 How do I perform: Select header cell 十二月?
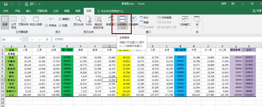[223, 50]
